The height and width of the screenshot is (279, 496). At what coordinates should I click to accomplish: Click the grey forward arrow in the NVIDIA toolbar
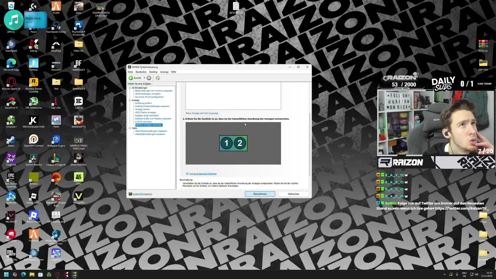[149, 78]
